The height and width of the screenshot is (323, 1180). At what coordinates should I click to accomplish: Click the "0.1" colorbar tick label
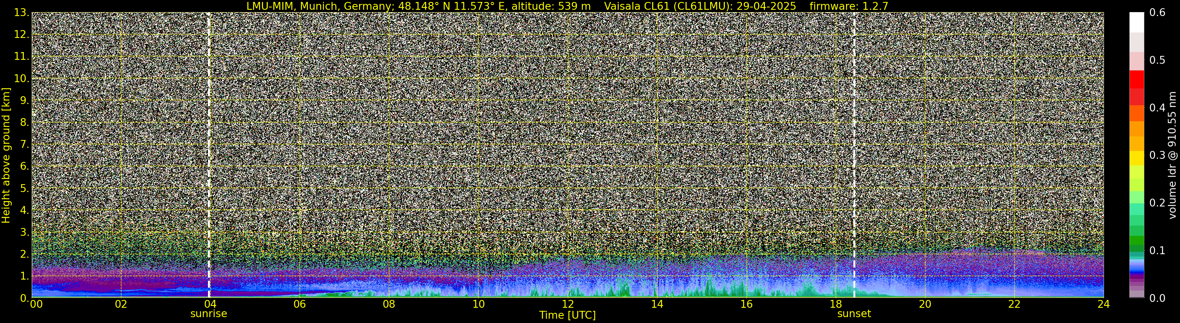pos(1157,251)
